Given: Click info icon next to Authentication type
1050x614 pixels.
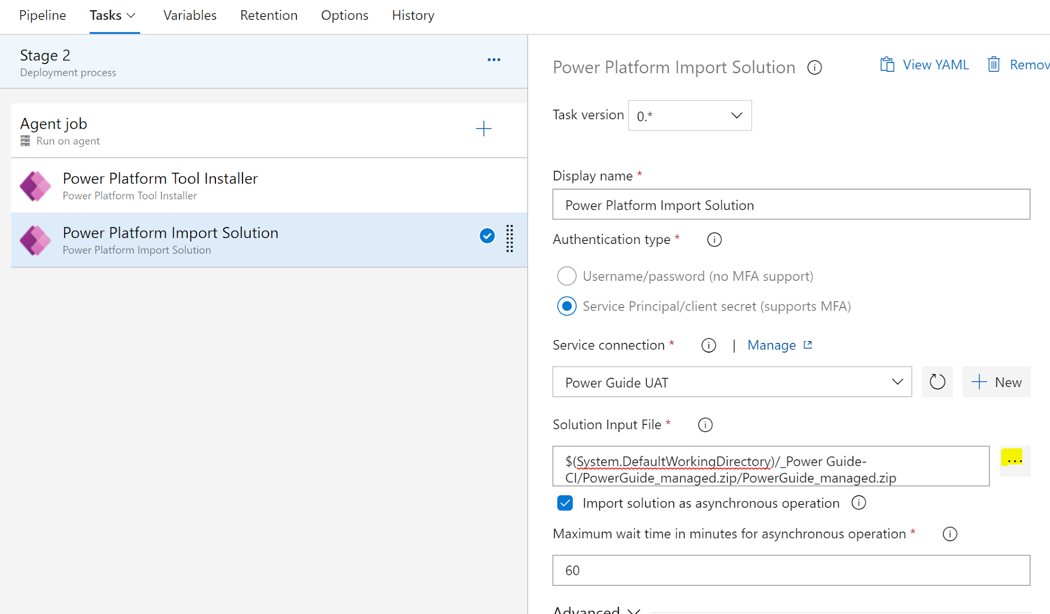Looking at the screenshot, I should coord(714,239).
